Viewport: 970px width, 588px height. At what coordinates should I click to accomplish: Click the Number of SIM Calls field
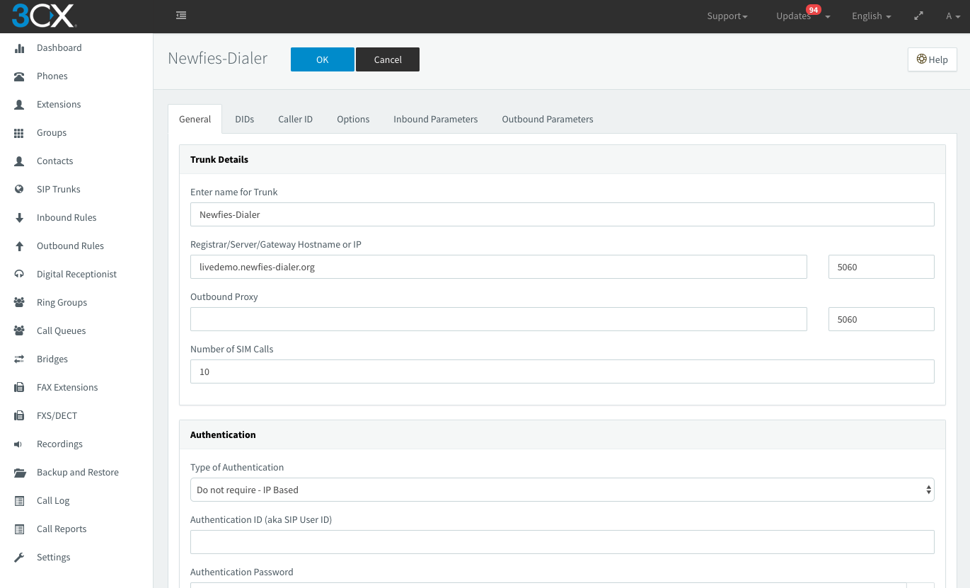tap(562, 371)
